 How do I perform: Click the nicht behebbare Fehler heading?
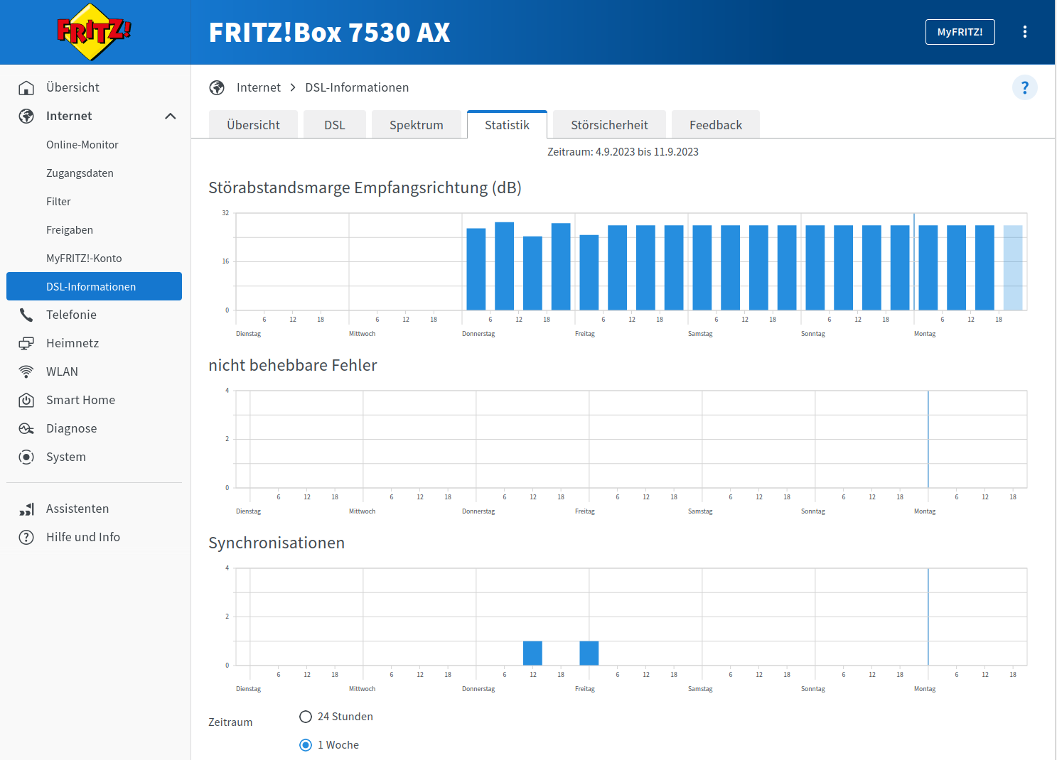pyautogui.click(x=293, y=365)
